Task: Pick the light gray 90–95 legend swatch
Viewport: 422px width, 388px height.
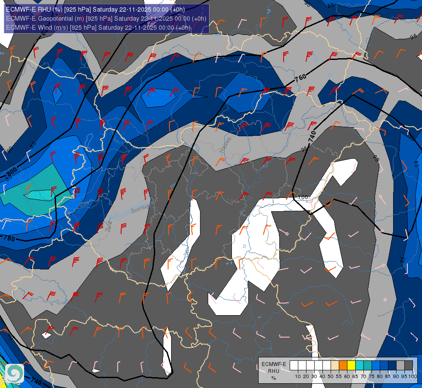Action: 400,365
